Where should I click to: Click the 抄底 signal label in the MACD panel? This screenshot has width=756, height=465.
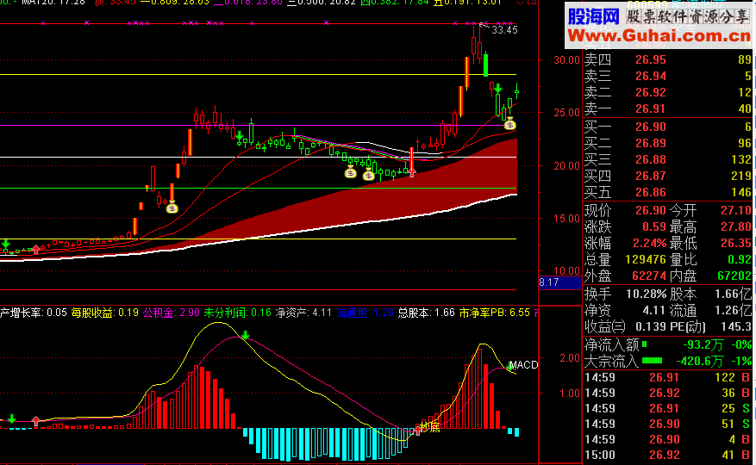click(430, 427)
